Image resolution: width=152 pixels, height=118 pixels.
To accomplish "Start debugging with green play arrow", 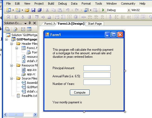I will click(x=103, y=10).
